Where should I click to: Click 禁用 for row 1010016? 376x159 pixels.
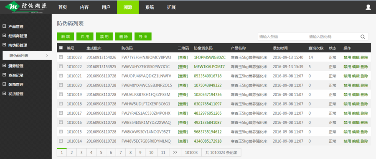click(x=347, y=123)
